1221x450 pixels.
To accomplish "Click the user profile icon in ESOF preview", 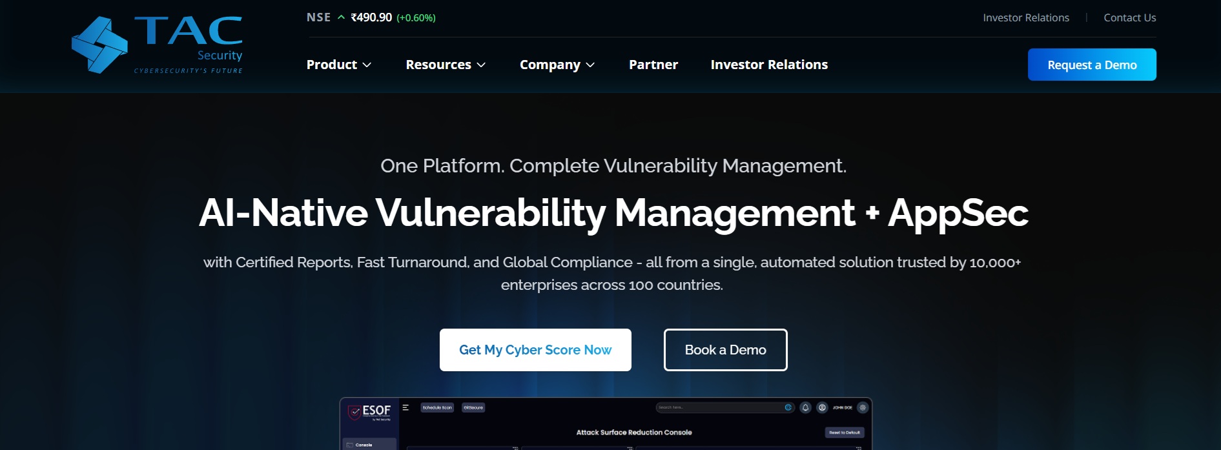I will (822, 407).
